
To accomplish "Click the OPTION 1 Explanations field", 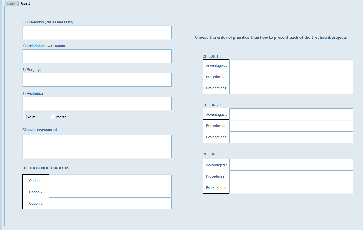I will point(291,88).
